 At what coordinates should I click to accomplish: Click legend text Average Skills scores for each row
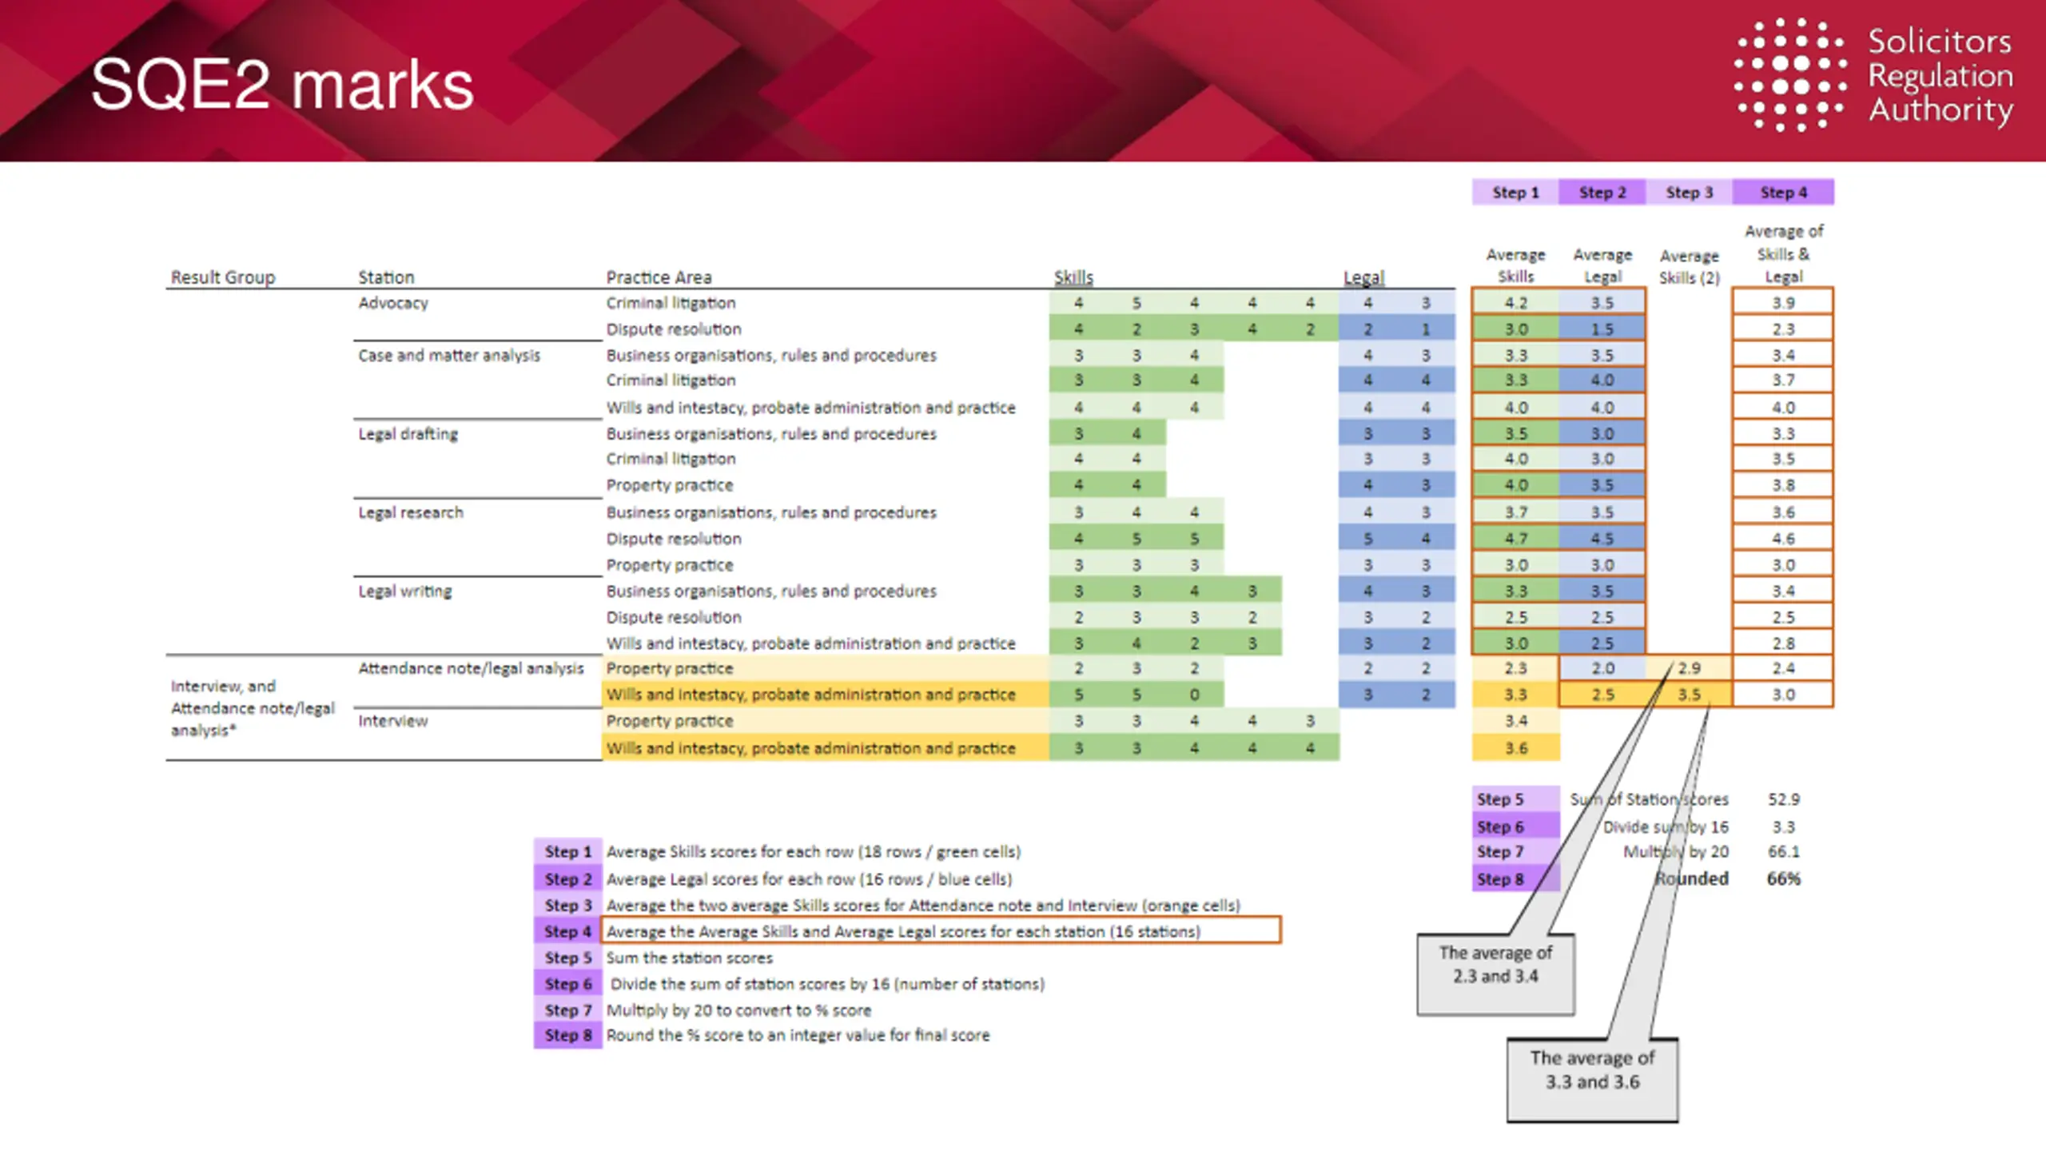[x=813, y=852]
